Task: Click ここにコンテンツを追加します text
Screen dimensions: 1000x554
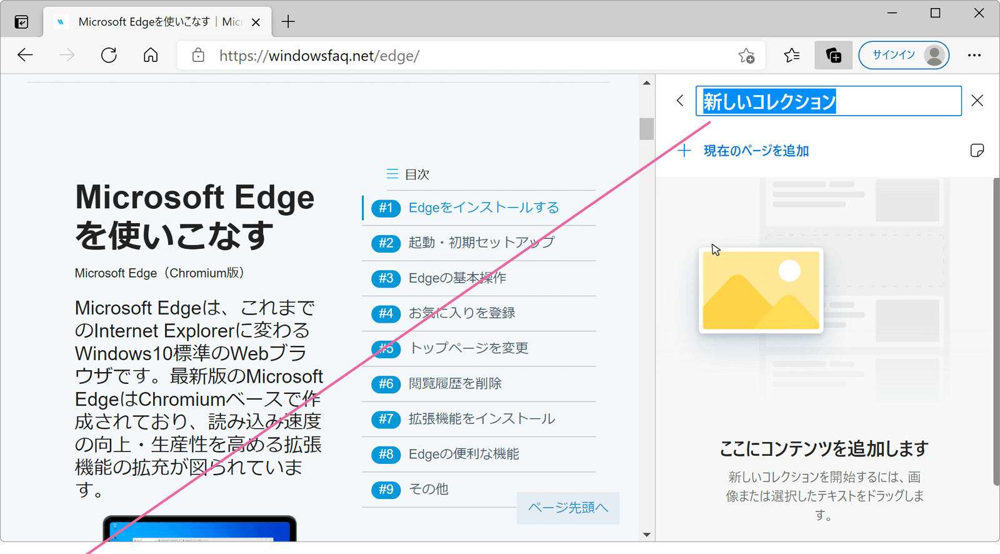Action: coord(824,448)
